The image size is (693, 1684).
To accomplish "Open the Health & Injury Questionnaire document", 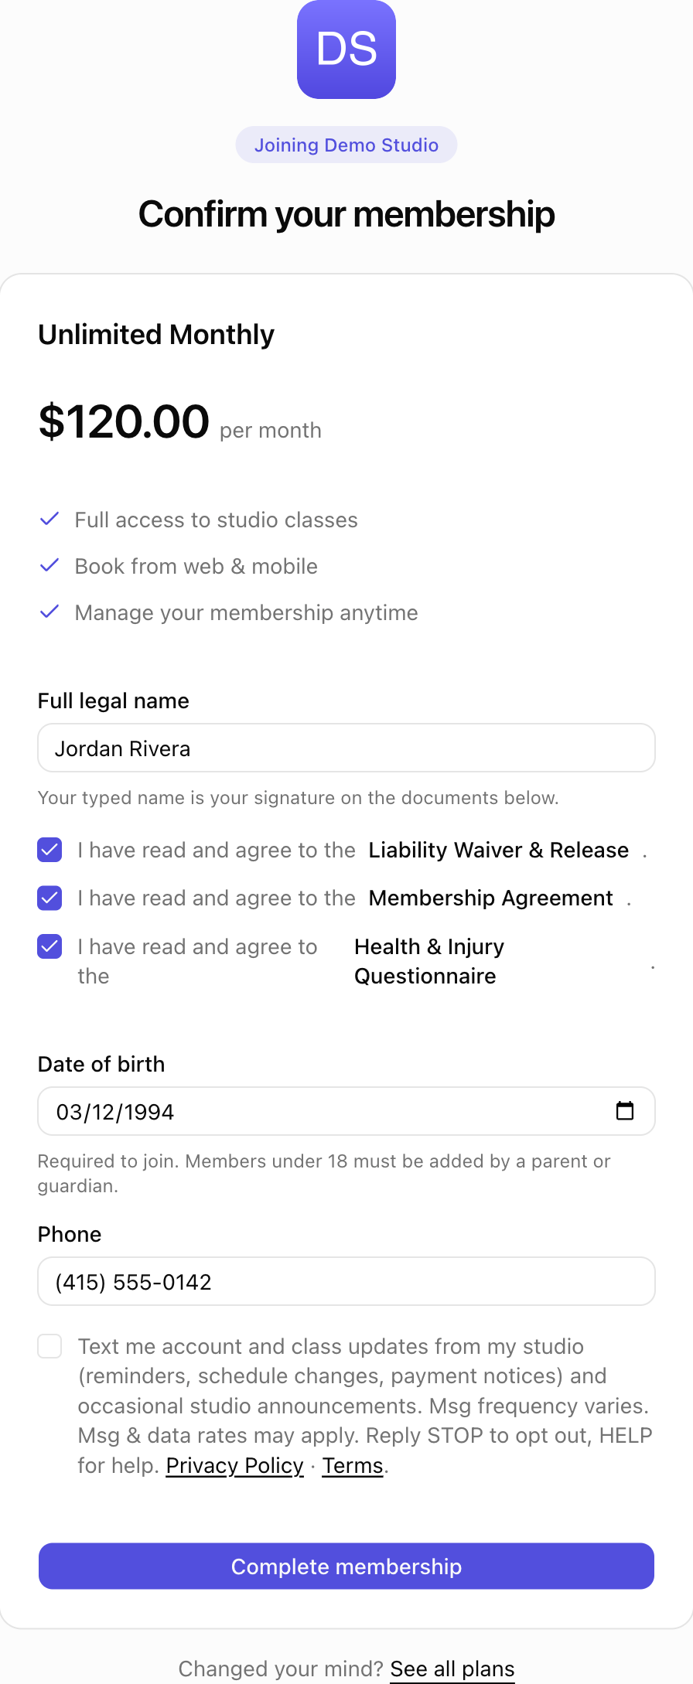I will (429, 961).
